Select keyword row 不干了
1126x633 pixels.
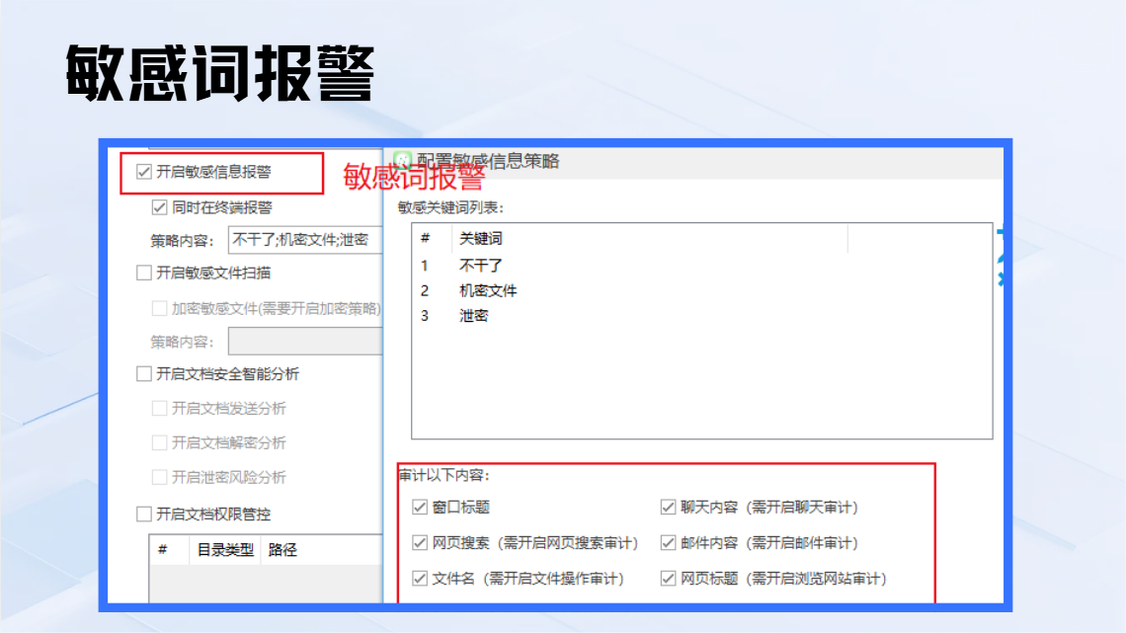(701, 266)
